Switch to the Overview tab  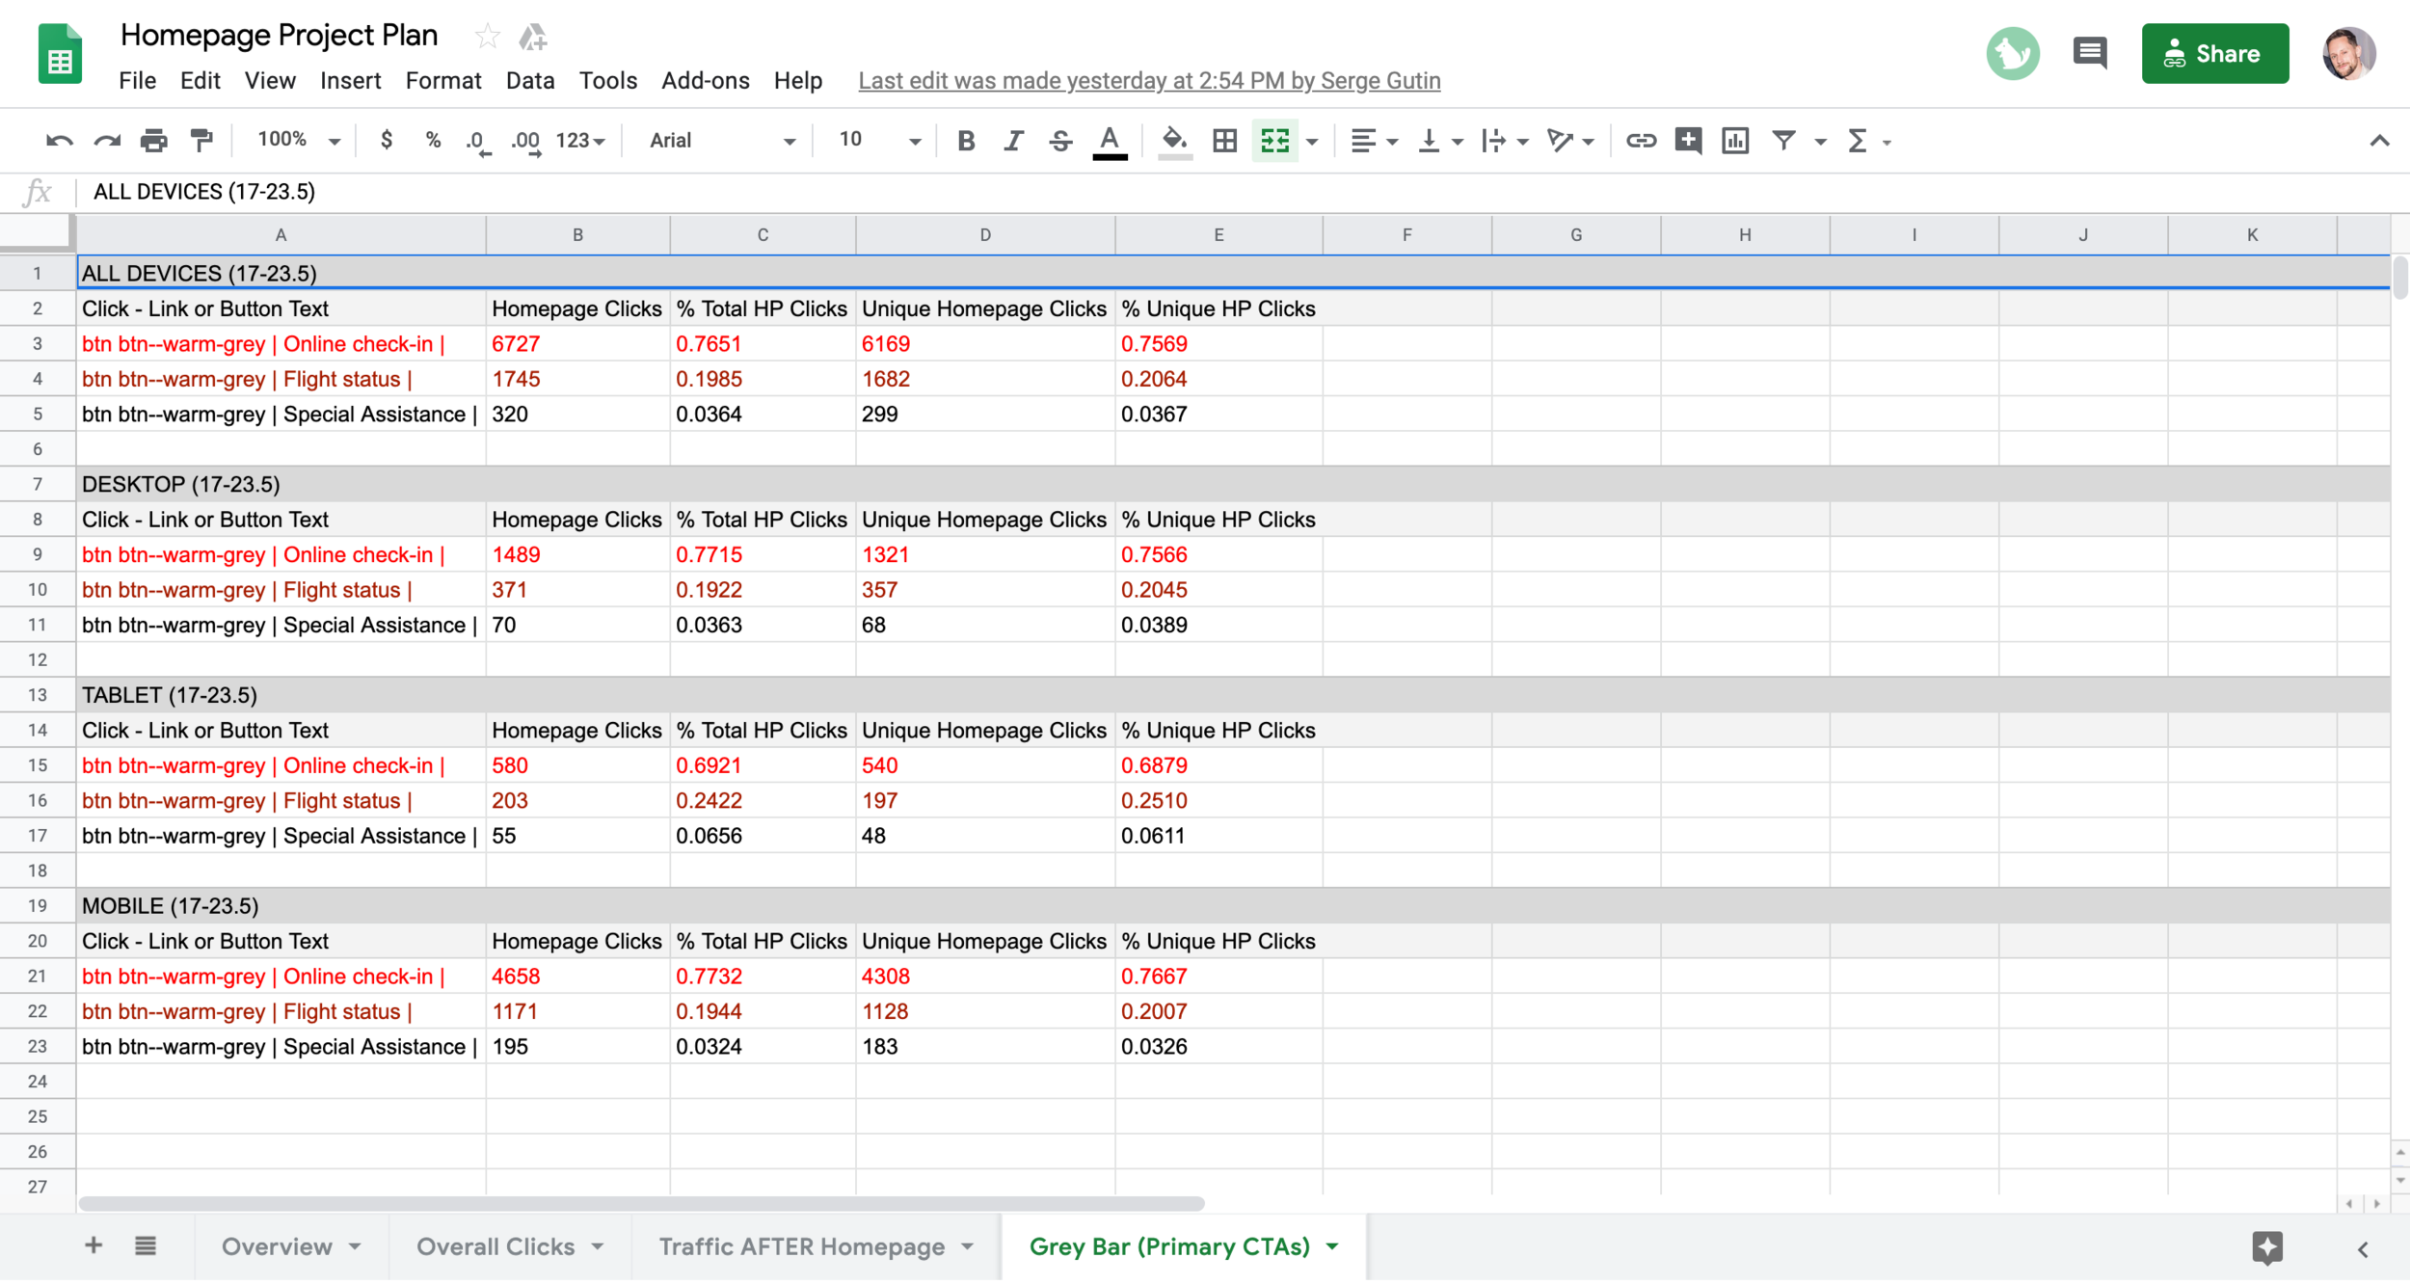[291, 1246]
